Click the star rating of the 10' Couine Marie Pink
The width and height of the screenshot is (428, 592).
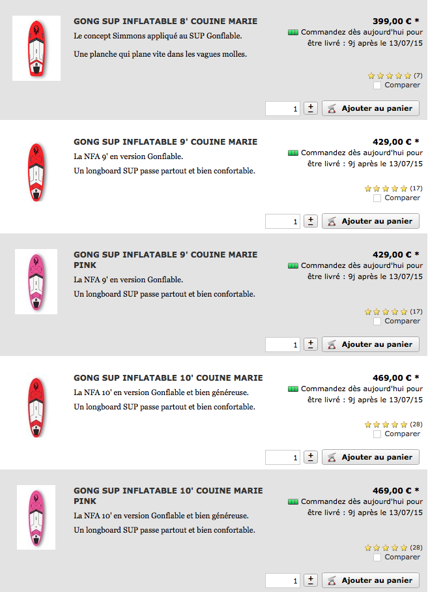tap(386, 548)
